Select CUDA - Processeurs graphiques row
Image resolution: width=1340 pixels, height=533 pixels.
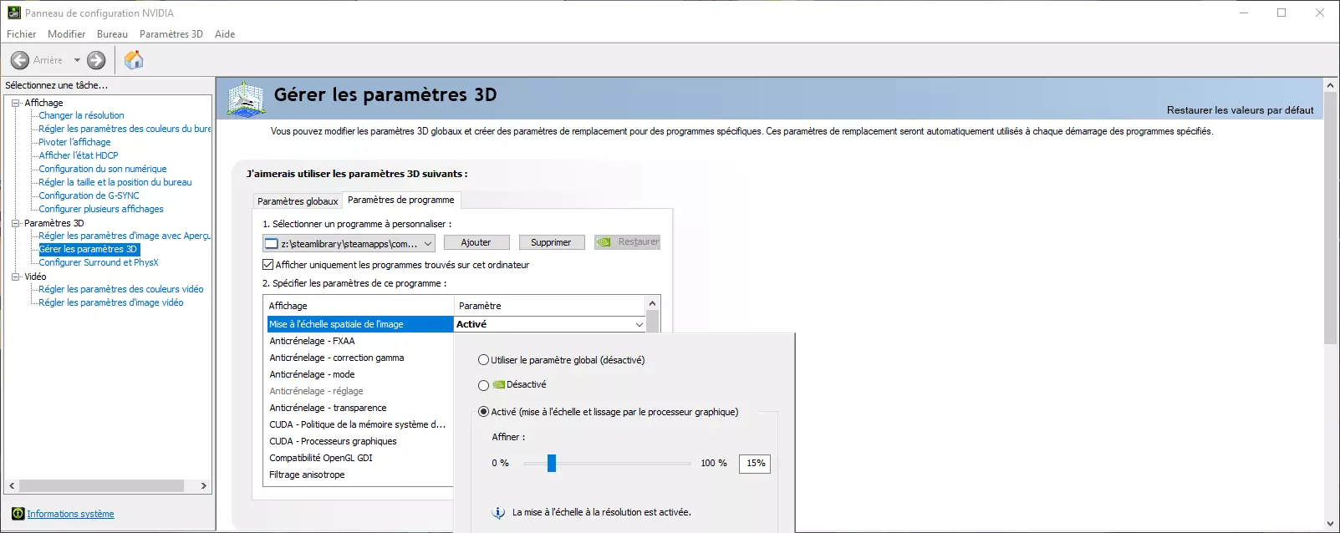pos(359,441)
